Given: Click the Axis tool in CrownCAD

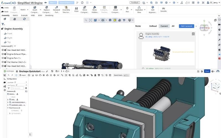Looking at the screenshot, I should (127, 10).
